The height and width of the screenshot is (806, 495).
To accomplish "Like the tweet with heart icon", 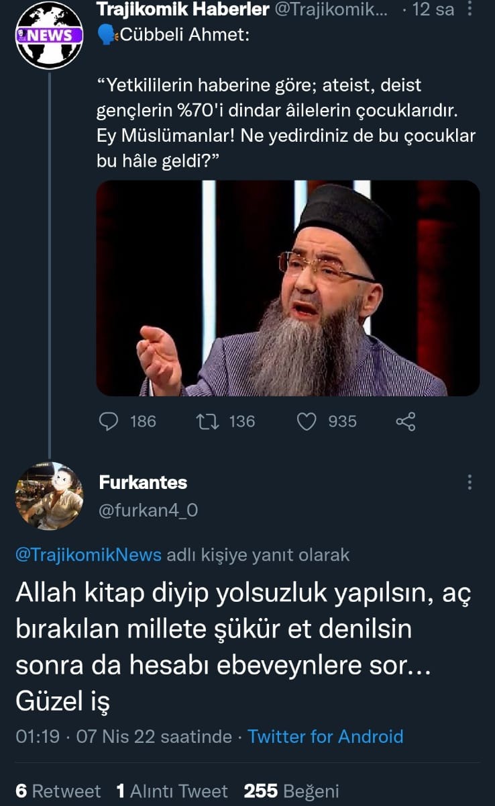I will (x=307, y=421).
